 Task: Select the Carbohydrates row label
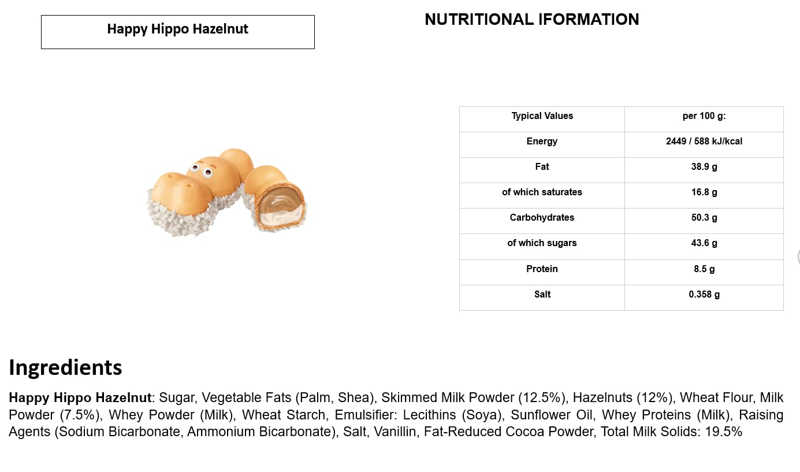pyautogui.click(x=542, y=218)
